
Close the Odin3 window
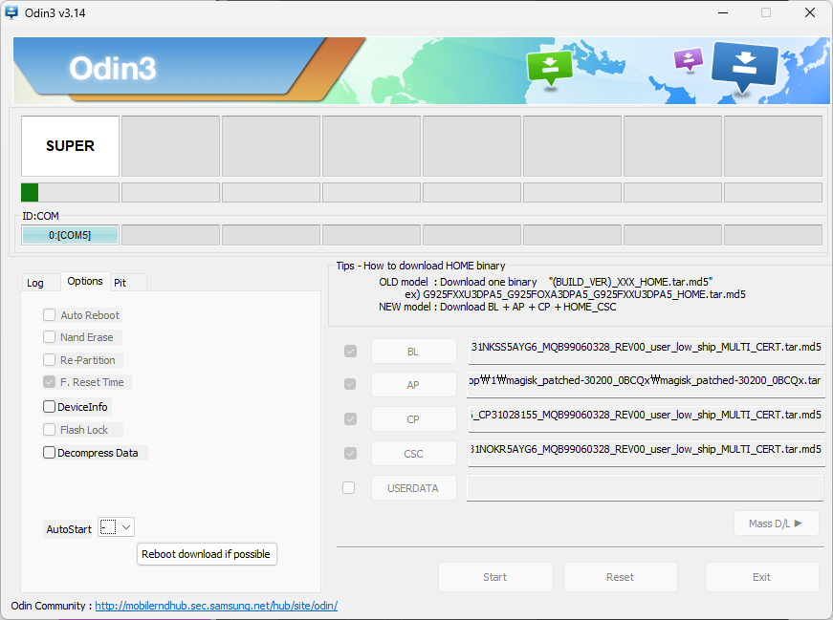[x=810, y=12]
